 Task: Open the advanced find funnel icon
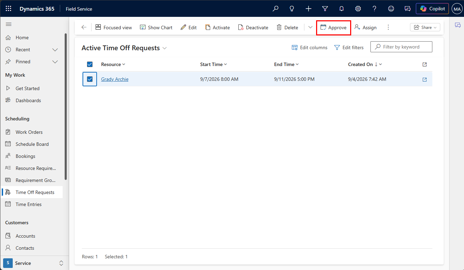click(x=325, y=9)
